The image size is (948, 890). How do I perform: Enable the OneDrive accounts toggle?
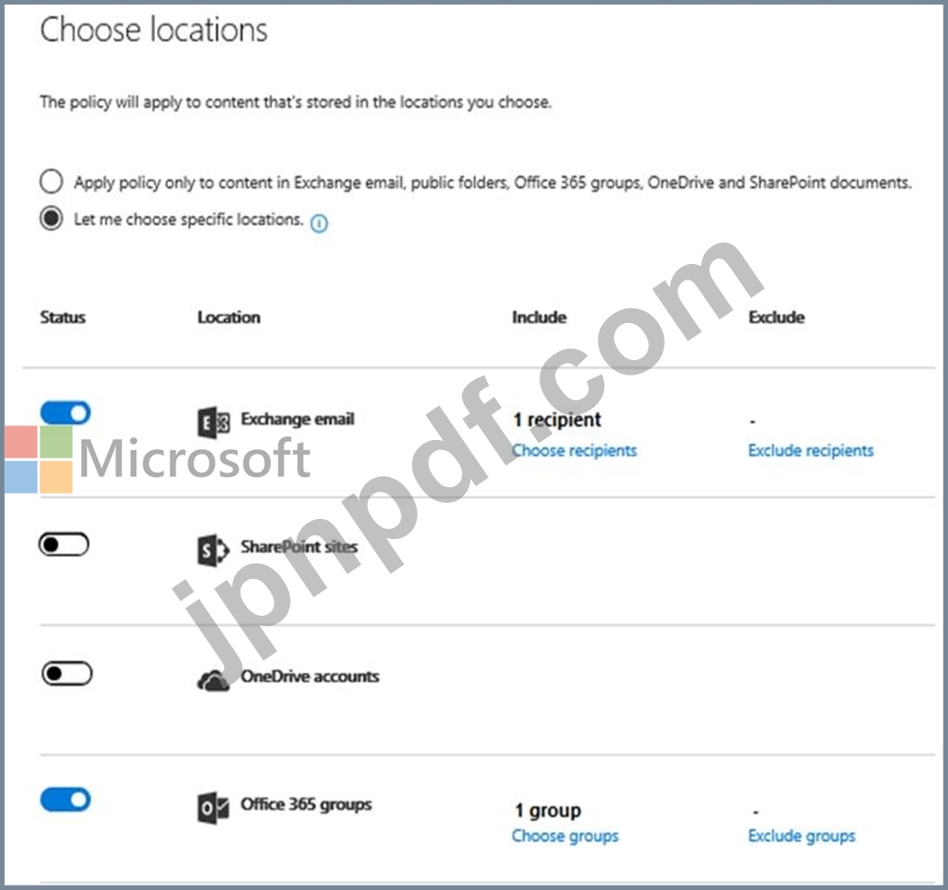tap(67, 673)
